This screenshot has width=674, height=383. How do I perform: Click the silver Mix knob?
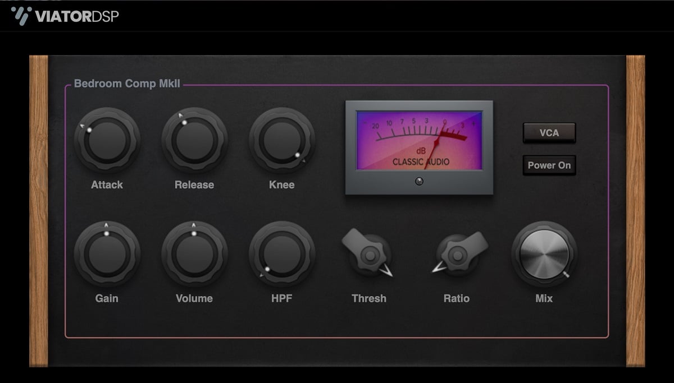pyautogui.click(x=544, y=254)
